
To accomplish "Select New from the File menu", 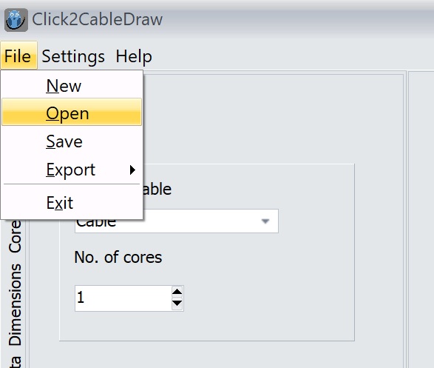I will [x=72, y=86].
